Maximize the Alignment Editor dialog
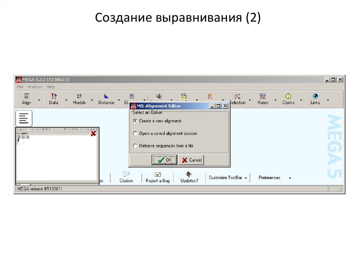Viewport: 359px width, 269px height. [x=218, y=106]
